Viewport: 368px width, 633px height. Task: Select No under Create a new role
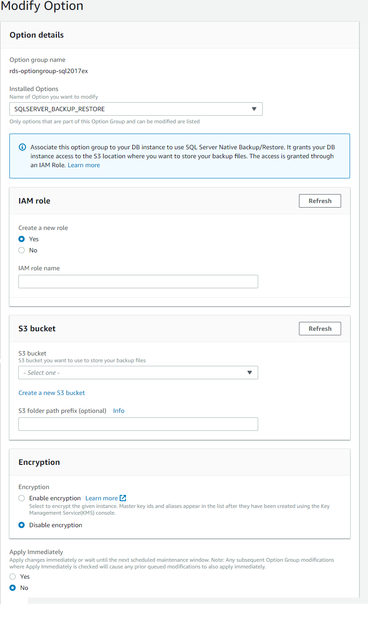[x=21, y=250]
